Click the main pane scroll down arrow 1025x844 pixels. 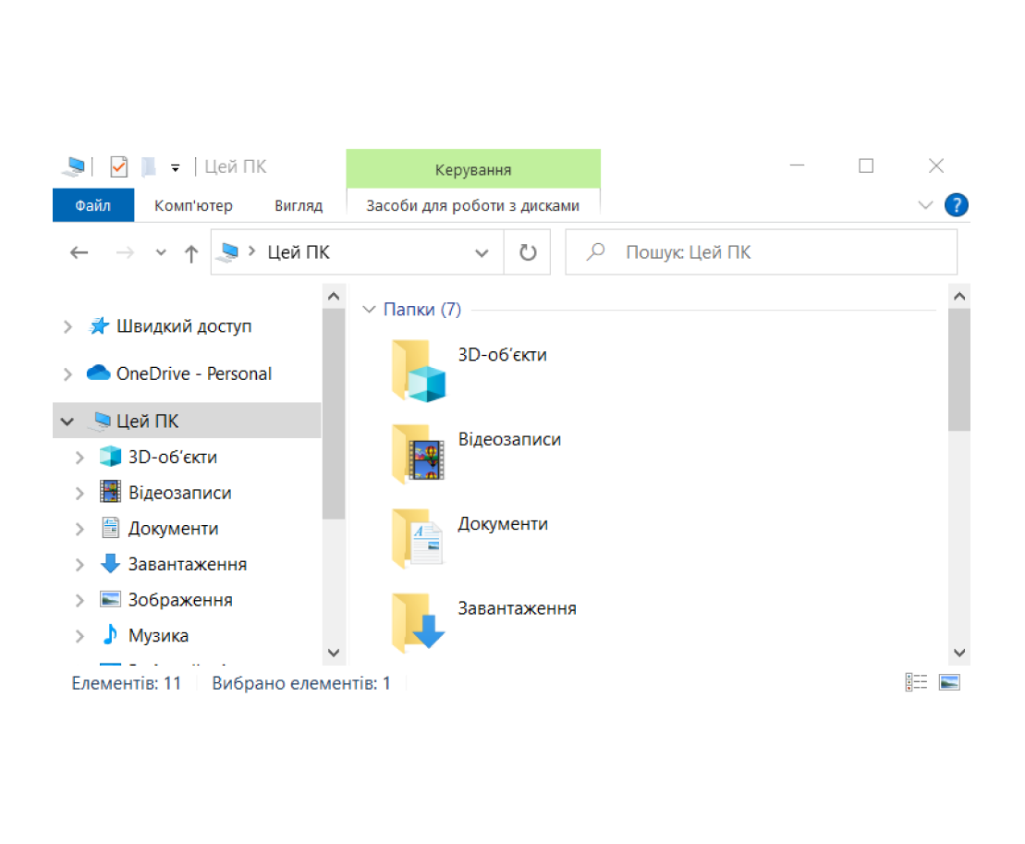[x=958, y=652]
